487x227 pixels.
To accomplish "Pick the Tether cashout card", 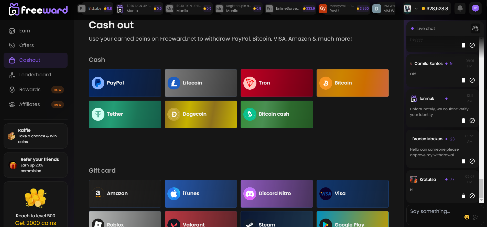I will click(x=125, y=114).
